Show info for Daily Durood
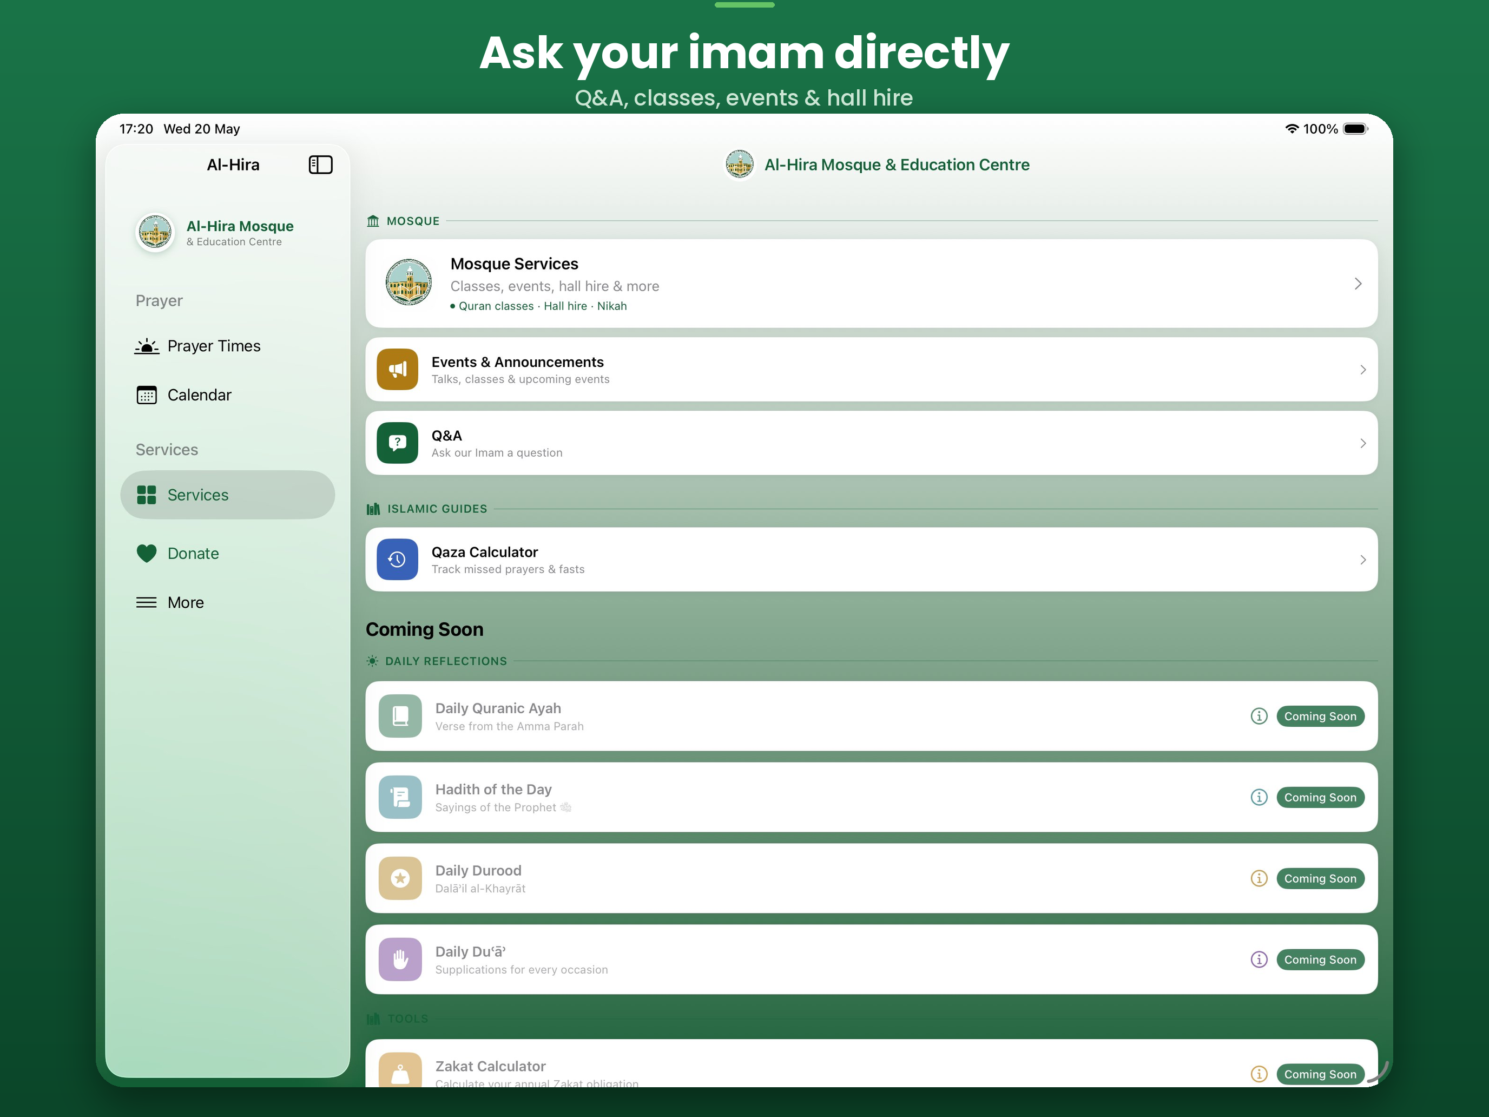This screenshot has width=1489, height=1117. (x=1259, y=879)
